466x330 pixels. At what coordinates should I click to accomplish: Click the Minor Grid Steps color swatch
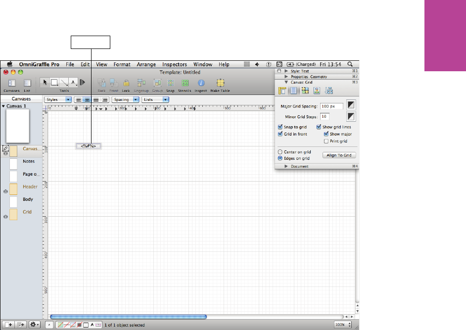[x=351, y=117]
